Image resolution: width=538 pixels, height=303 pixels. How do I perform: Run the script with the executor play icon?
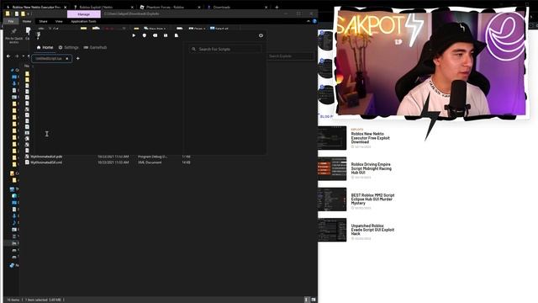pyautogui.click(x=134, y=35)
